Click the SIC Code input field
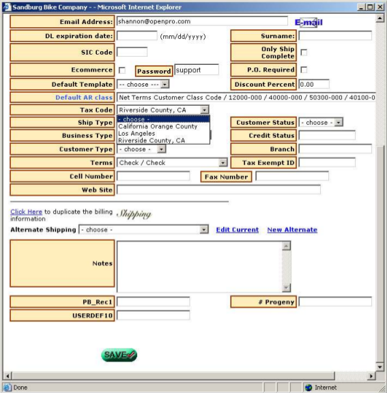This screenshot has height=393, width=387. click(132, 52)
